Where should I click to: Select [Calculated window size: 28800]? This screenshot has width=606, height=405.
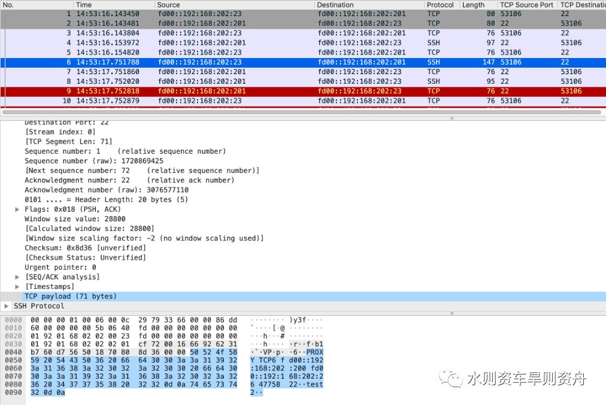(89, 229)
